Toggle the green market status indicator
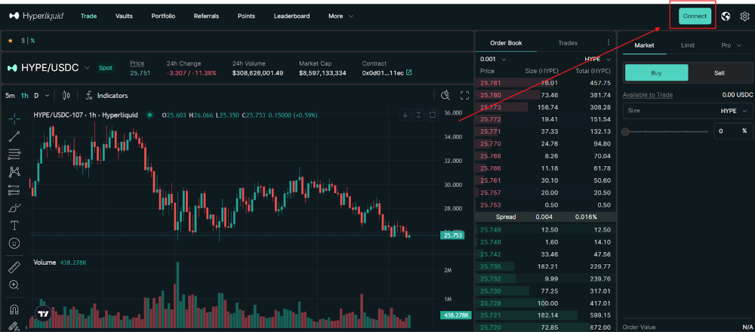The width and height of the screenshot is (755, 332). [x=149, y=115]
